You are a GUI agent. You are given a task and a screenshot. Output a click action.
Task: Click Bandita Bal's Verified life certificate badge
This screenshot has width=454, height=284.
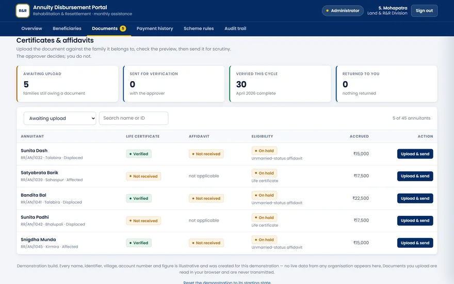pos(139,198)
